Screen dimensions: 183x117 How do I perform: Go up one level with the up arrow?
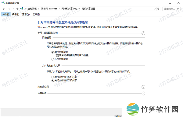coord(17,9)
